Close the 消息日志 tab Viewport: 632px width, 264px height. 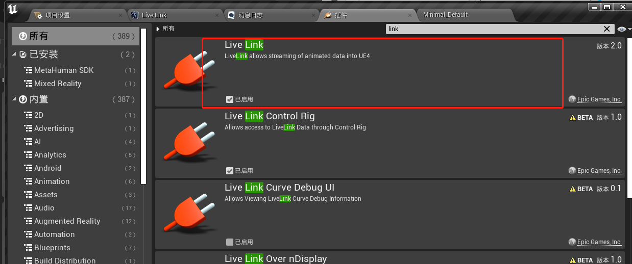(x=313, y=15)
